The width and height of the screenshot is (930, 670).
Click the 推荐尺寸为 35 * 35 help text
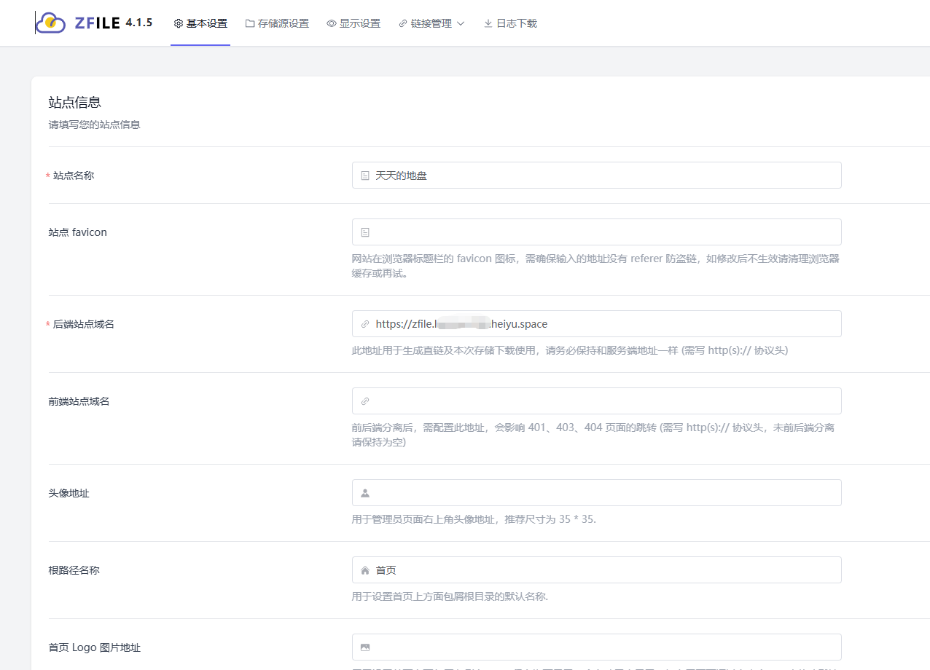tap(474, 519)
